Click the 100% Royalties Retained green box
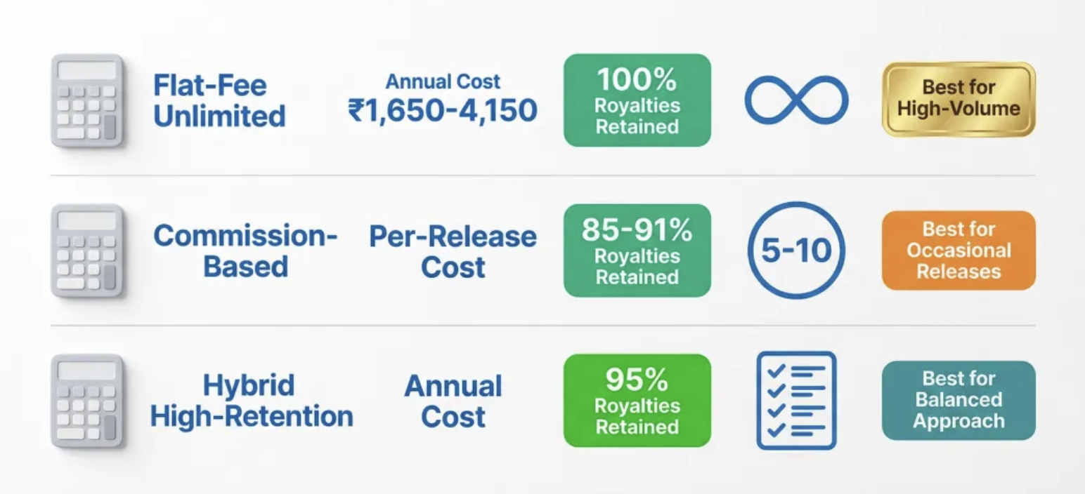The width and height of the screenshot is (1085, 494). click(637, 100)
